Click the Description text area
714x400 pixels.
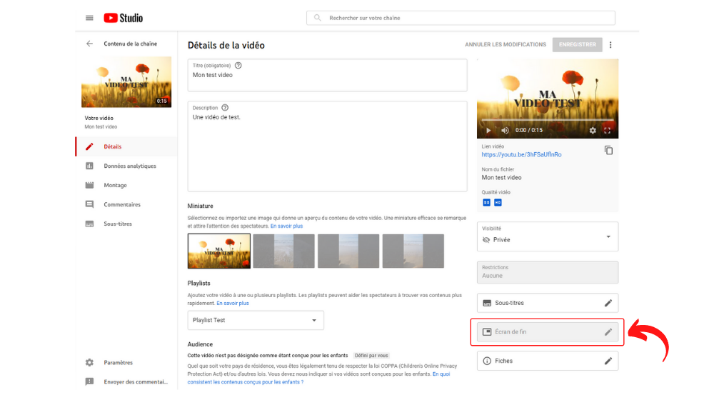pos(327,146)
